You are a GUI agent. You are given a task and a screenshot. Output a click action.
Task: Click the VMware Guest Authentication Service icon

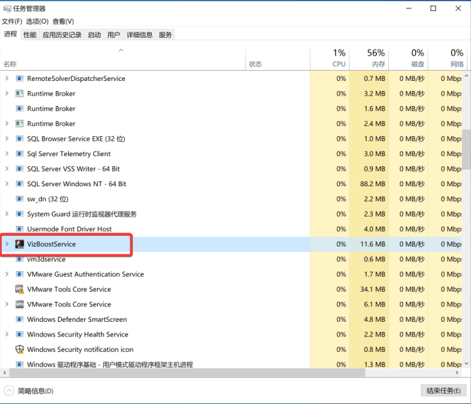pos(19,274)
